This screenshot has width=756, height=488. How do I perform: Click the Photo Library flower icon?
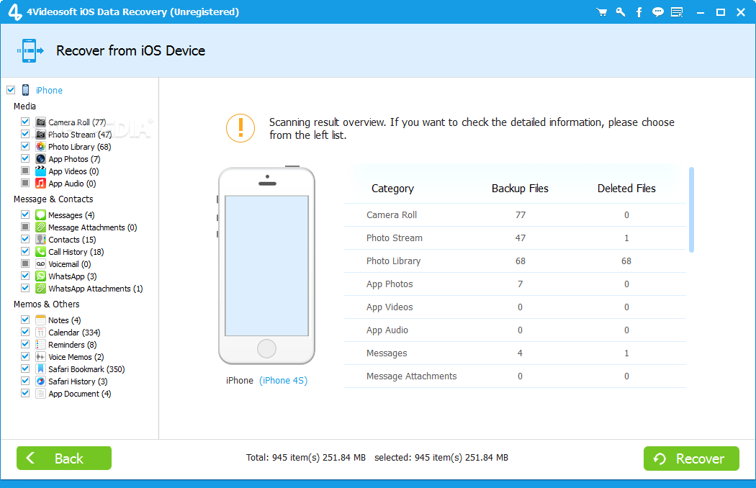pos(40,147)
